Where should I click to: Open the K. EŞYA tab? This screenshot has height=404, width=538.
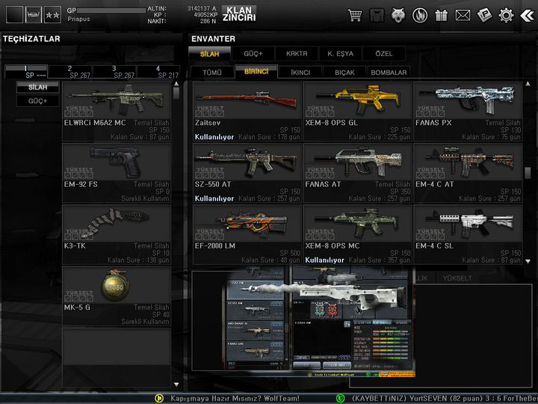[x=341, y=54]
